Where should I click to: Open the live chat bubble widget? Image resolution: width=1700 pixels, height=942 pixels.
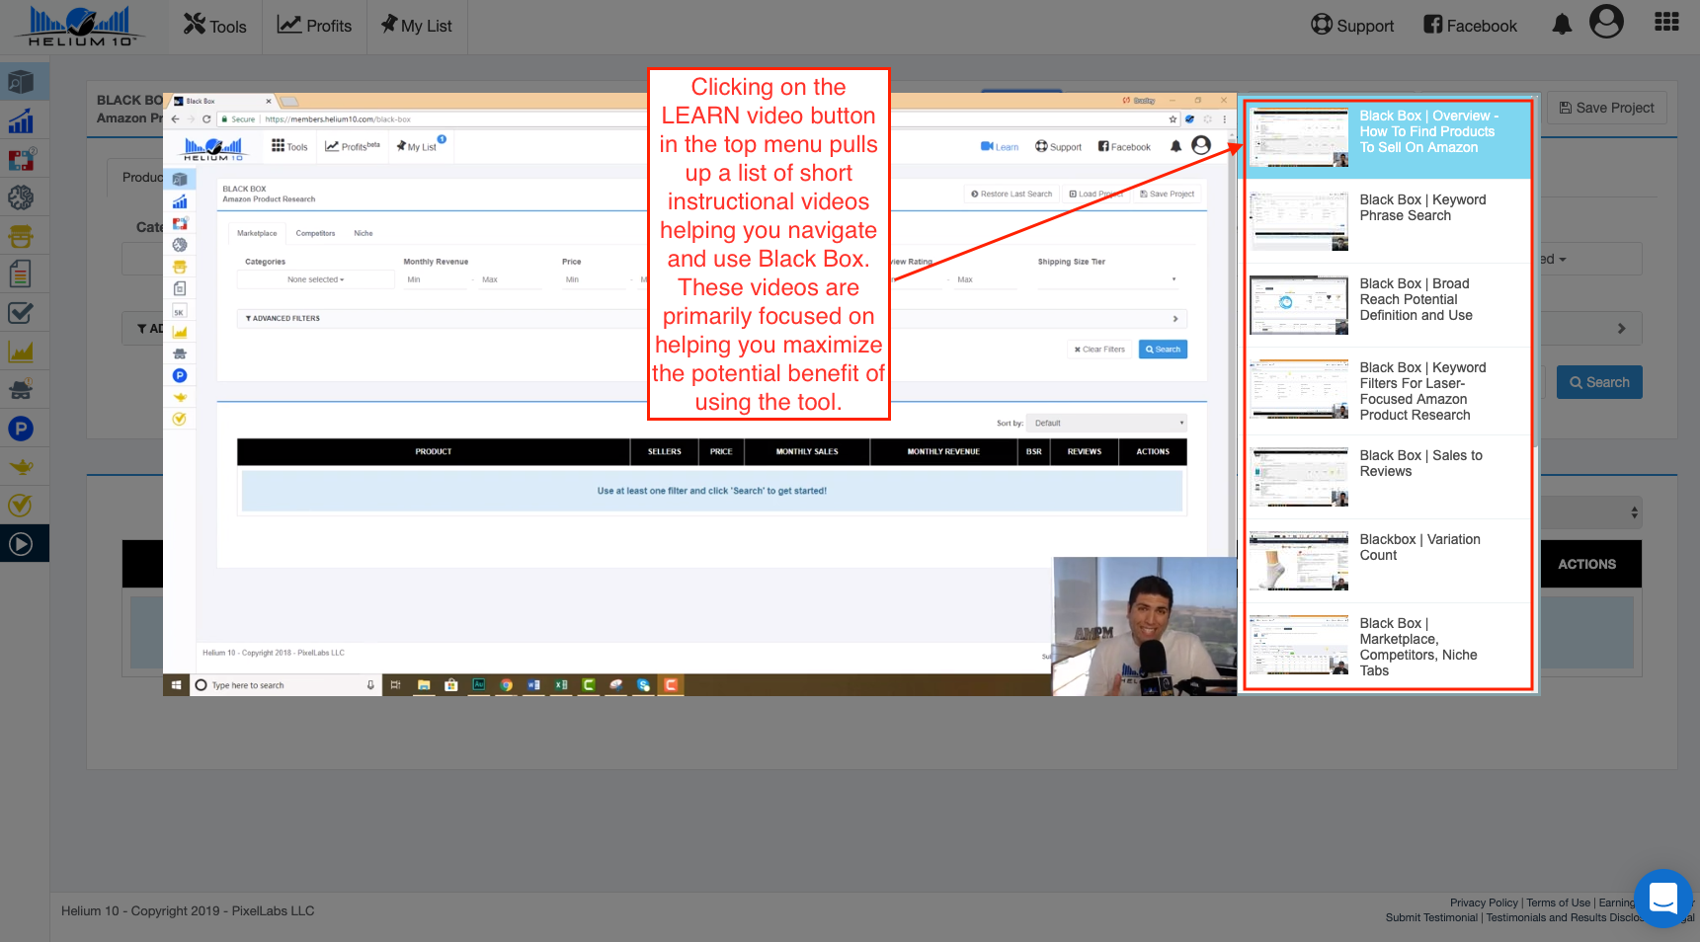[x=1663, y=899]
